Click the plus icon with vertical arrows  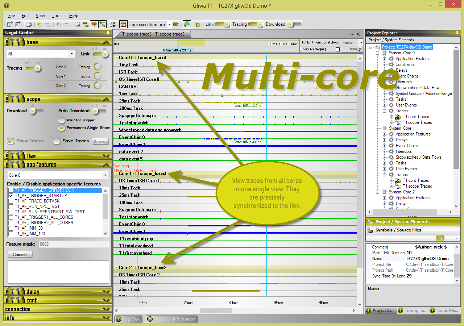[x=58, y=25]
